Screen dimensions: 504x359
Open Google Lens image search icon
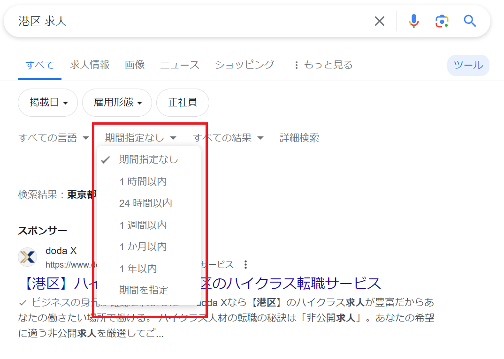tap(441, 21)
